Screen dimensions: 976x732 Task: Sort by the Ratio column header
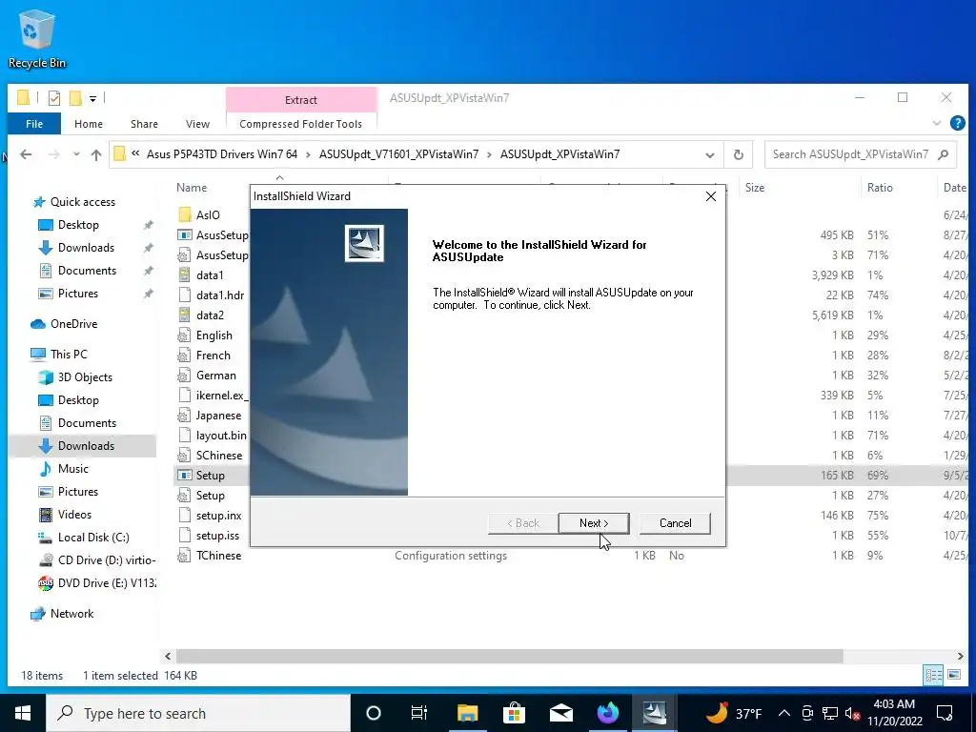coord(880,188)
